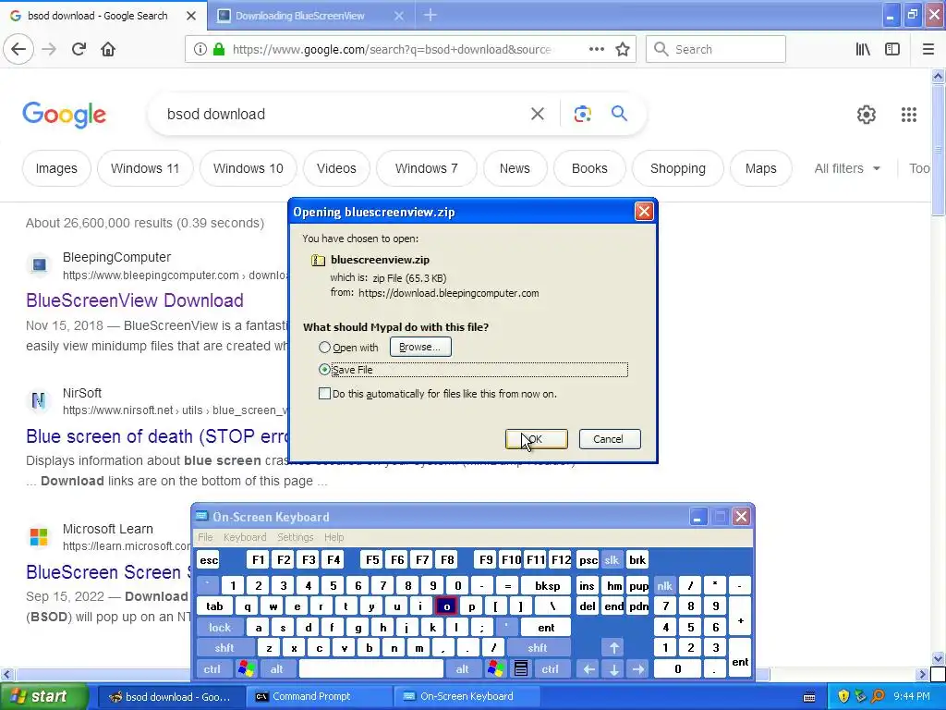Show site information via the info icon
The height and width of the screenshot is (710, 946).
pyautogui.click(x=200, y=49)
